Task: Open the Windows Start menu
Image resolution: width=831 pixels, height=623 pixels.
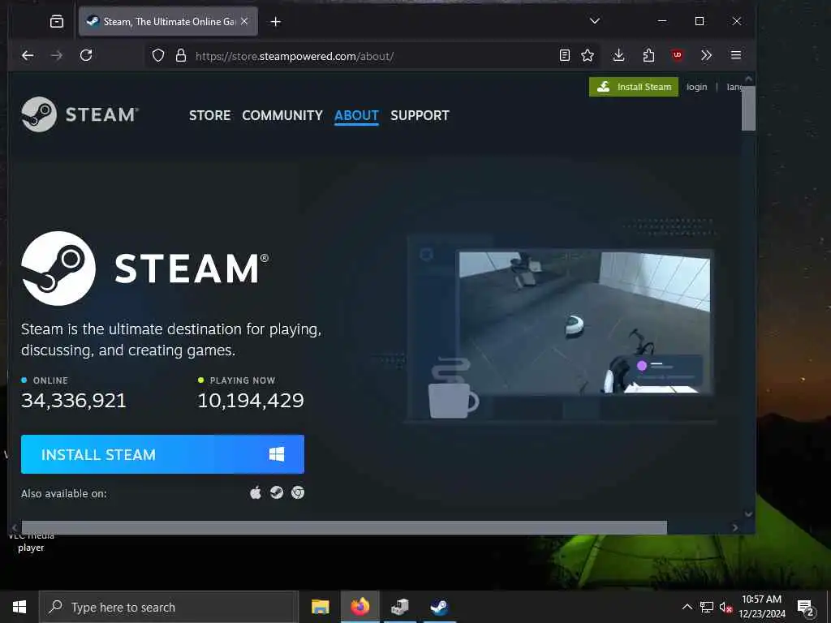Action: tap(19, 607)
